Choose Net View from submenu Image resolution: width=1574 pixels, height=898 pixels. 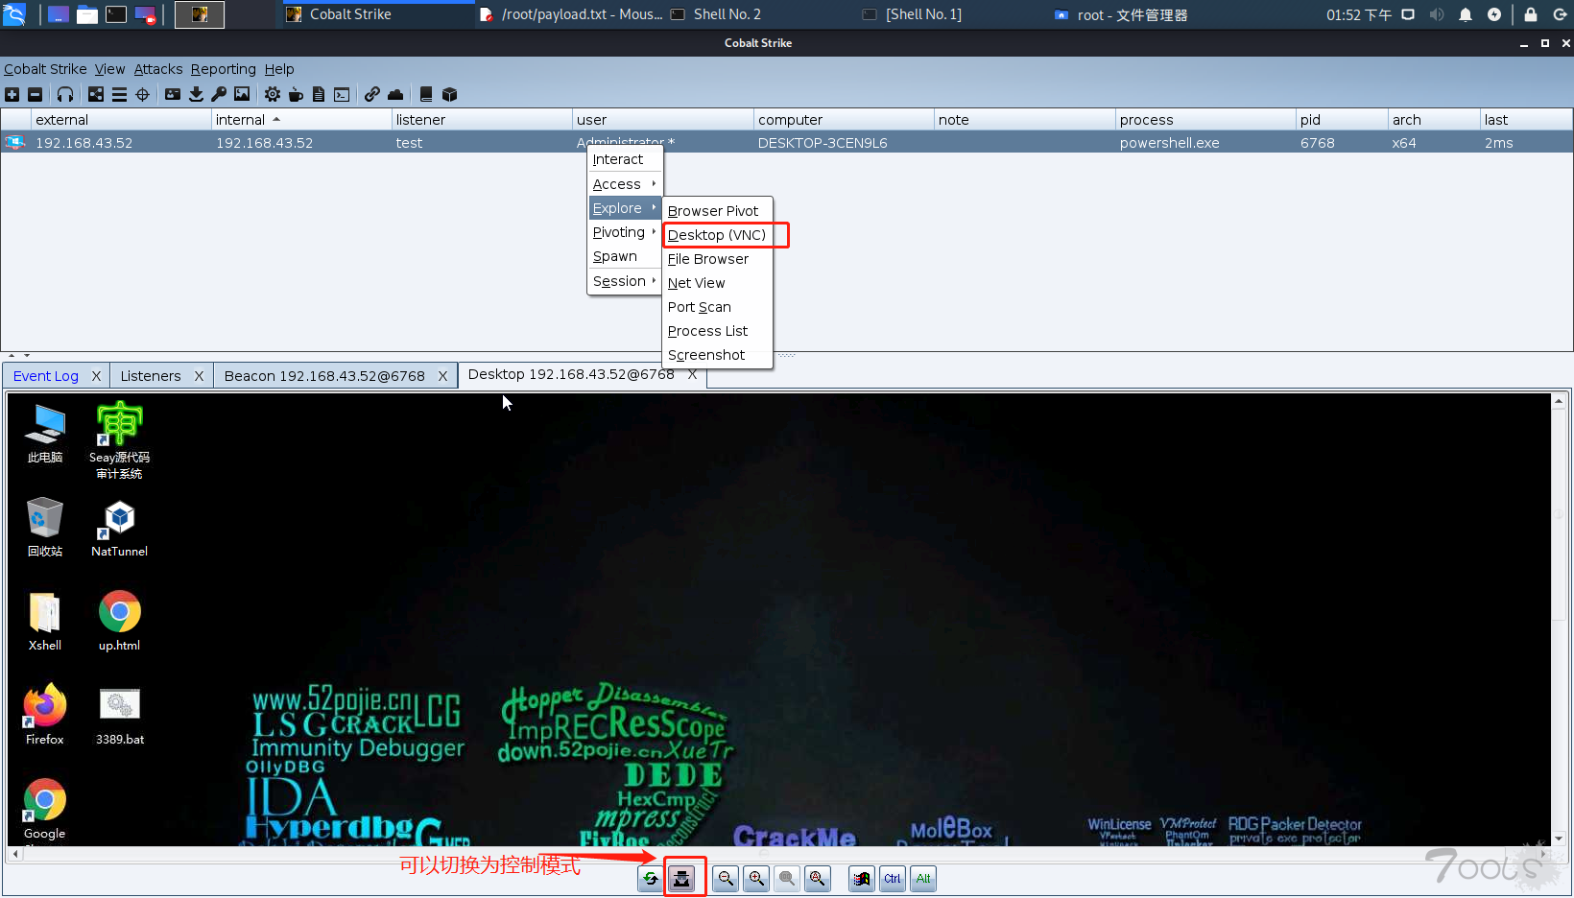pos(718,283)
